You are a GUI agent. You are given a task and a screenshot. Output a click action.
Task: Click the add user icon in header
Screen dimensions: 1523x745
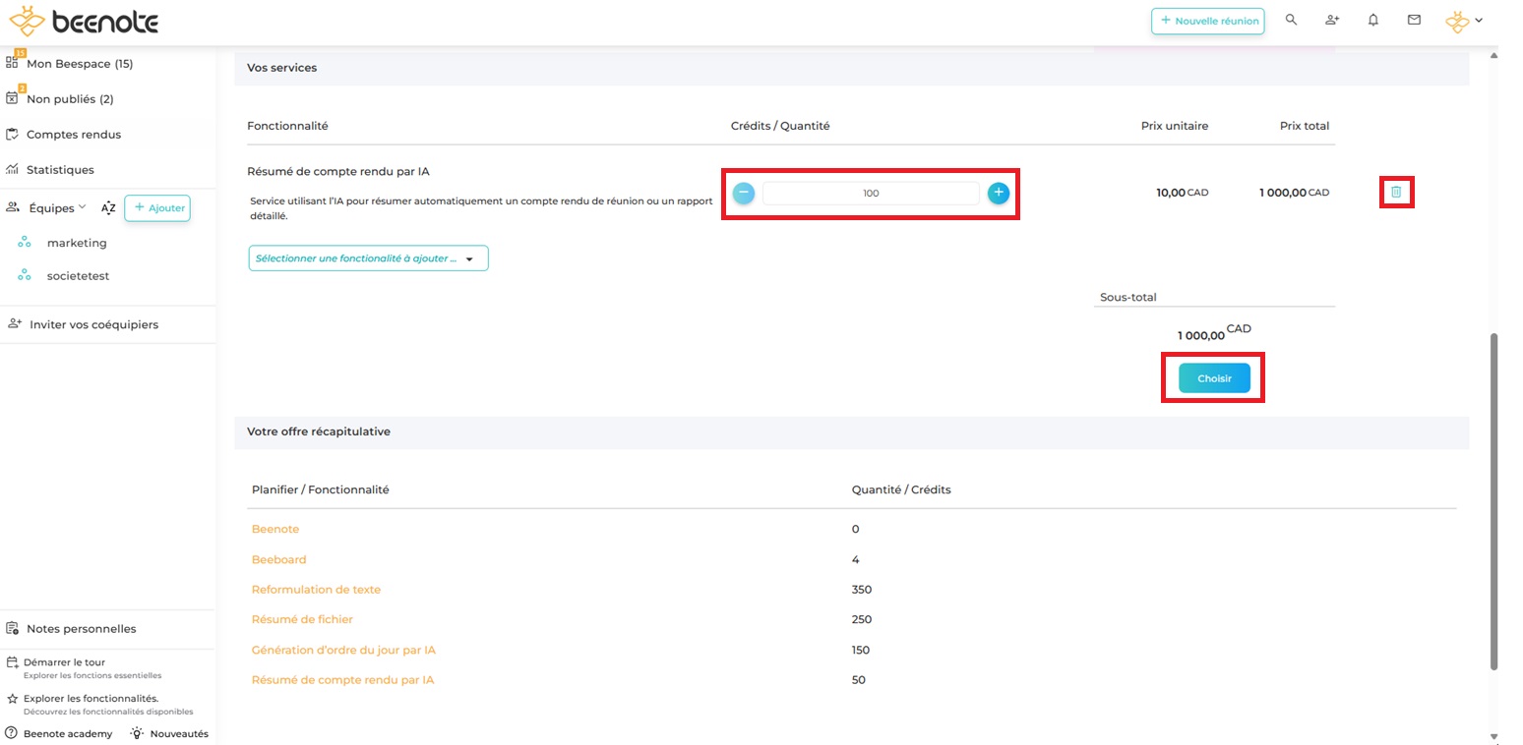pos(1332,20)
